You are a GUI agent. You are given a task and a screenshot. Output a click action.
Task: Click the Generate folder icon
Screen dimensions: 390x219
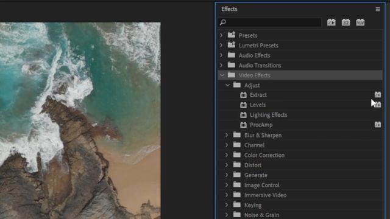point(237,175)
